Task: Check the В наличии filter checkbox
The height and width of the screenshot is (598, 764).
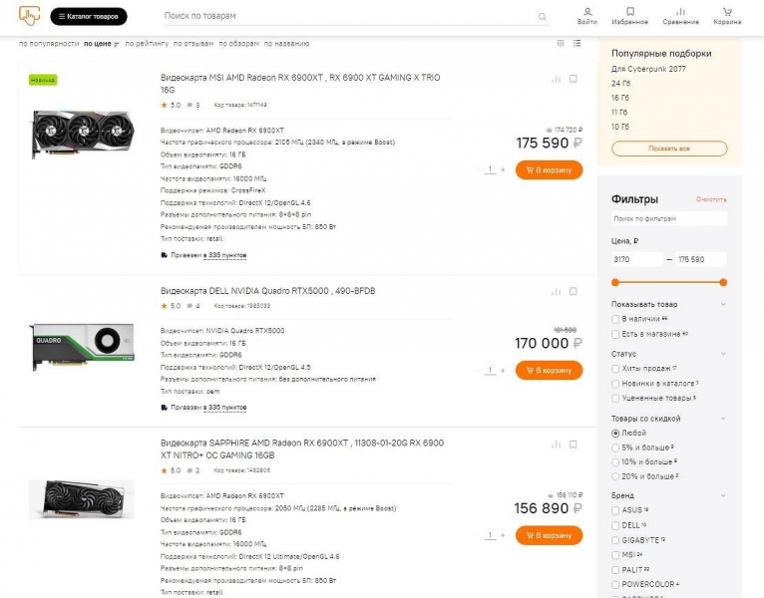Action: [615, 319]
